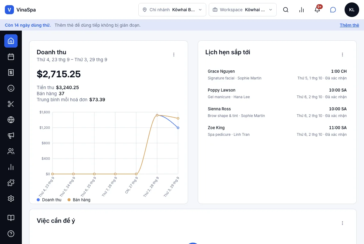Open the puzzle piece add-ons icon
Screen dimensions: 364x244
[11, 183]
